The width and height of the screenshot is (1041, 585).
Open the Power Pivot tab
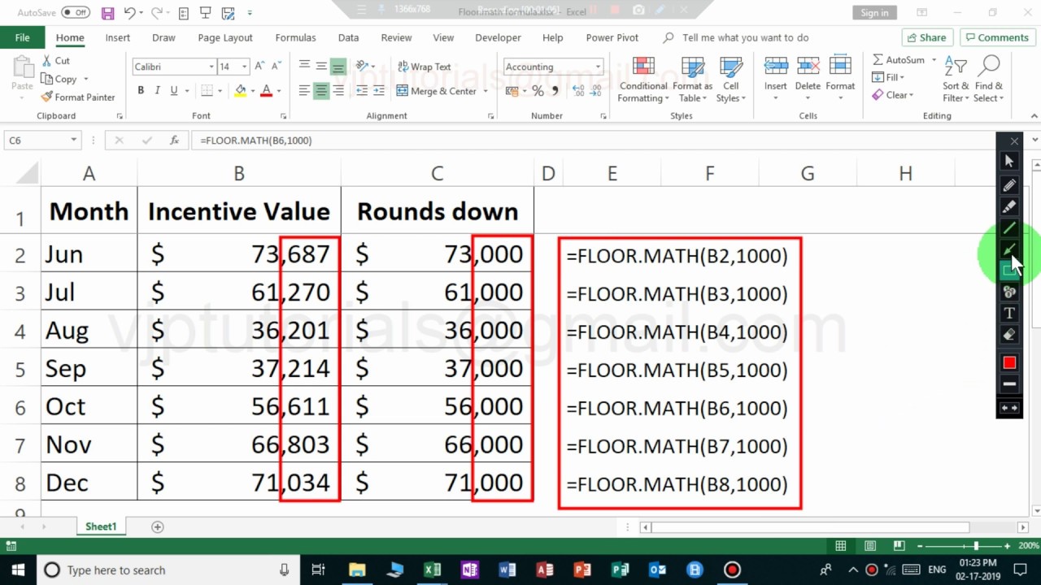pos(612,37)
